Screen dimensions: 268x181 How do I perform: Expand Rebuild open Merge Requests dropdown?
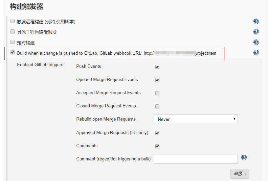[196, 119]
